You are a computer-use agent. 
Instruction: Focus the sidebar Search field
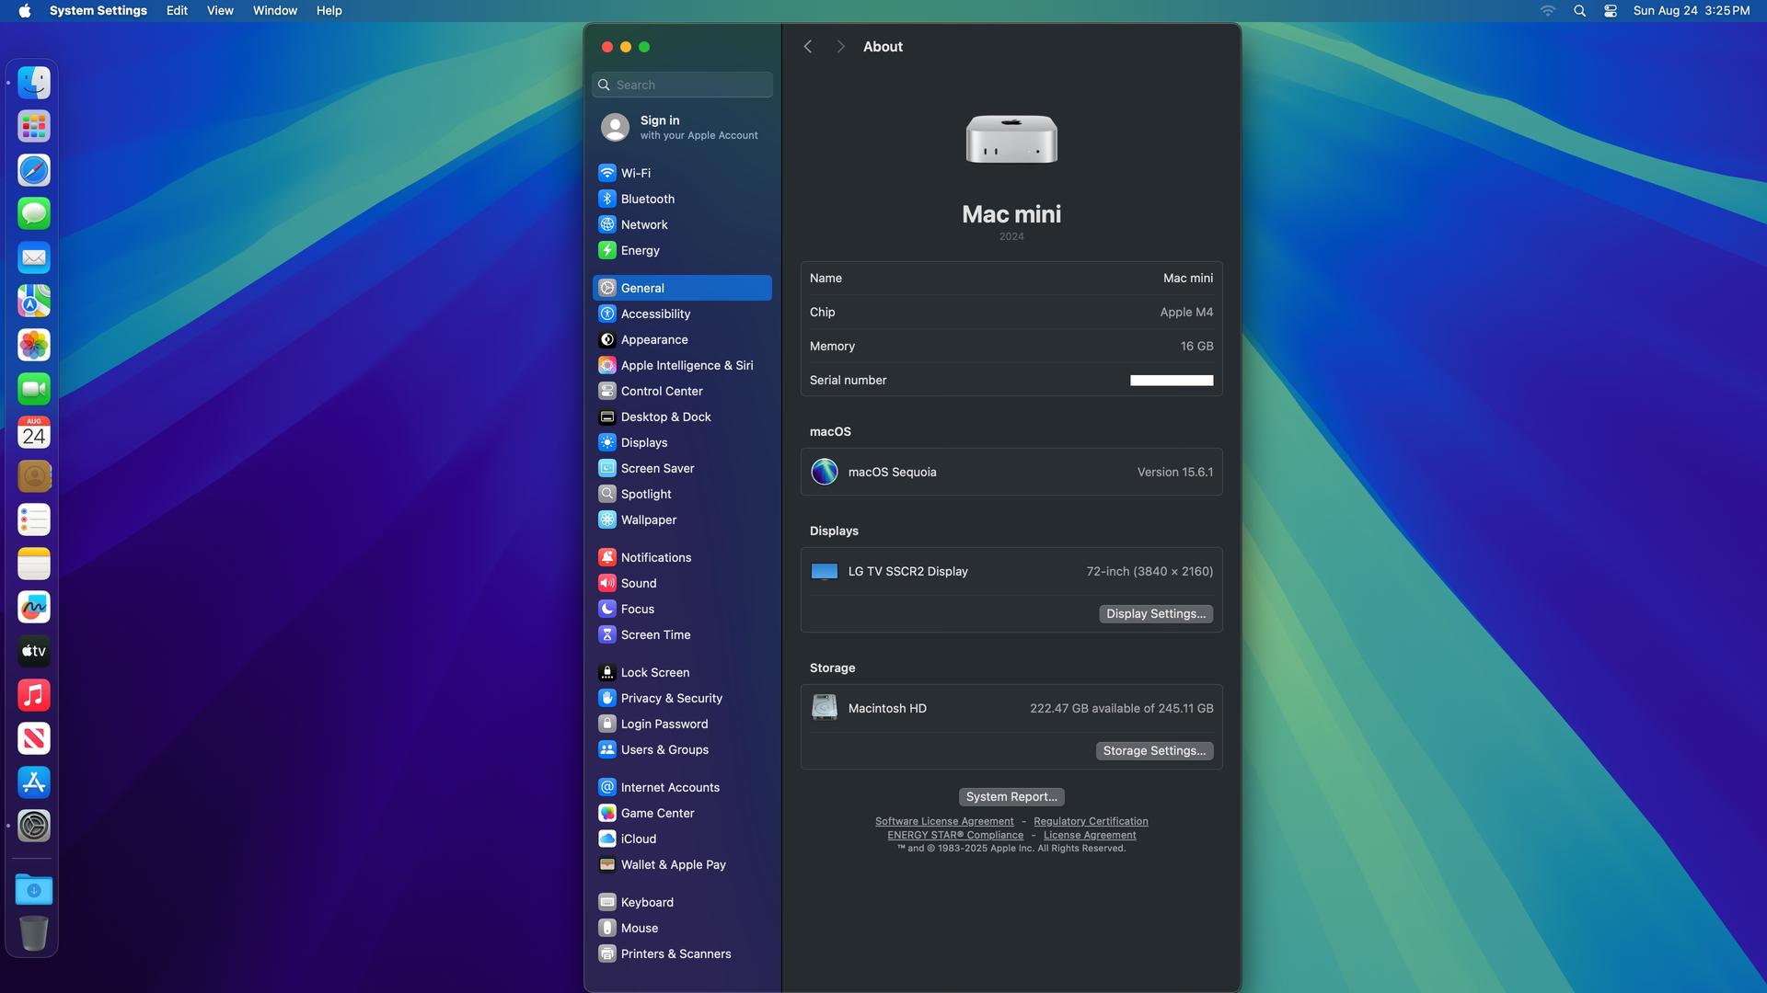tap(682, 85)
